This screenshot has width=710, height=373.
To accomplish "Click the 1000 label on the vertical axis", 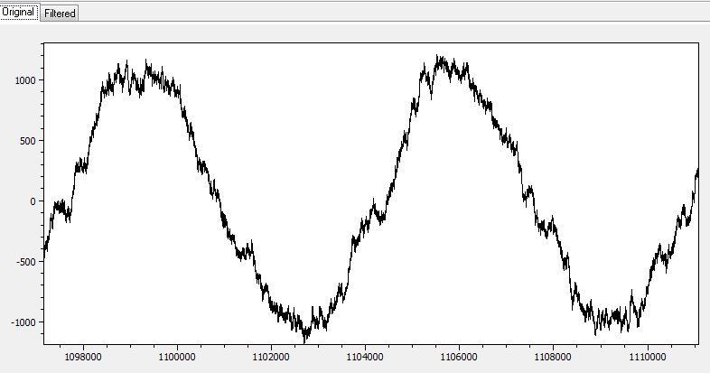I will [x=23, y=80].
